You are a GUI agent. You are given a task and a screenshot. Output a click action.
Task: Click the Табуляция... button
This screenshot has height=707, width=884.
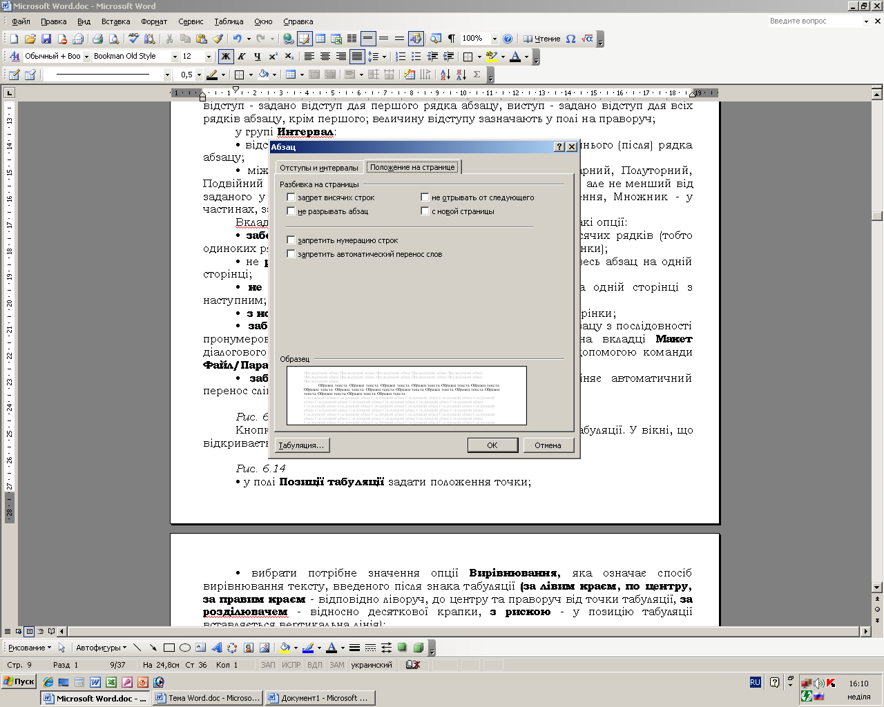click(x=302, y=445)
